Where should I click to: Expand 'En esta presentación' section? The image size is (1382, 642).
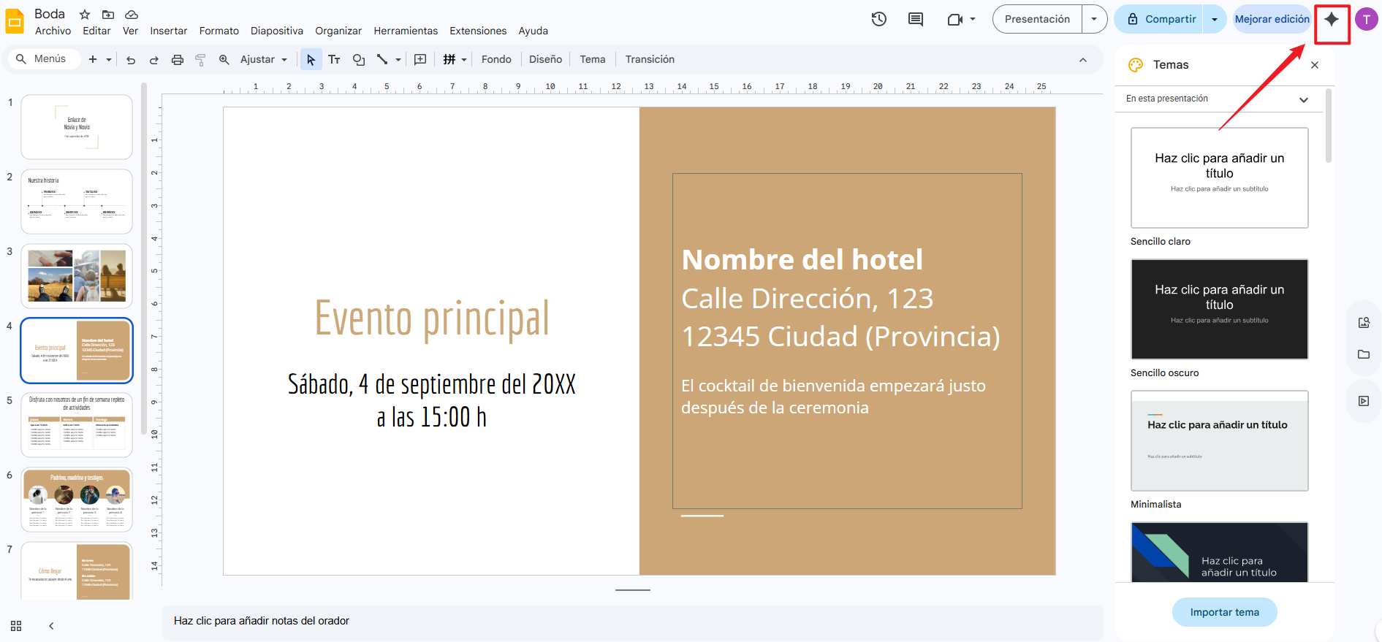pyautogui.click(x=1304, y=99)
